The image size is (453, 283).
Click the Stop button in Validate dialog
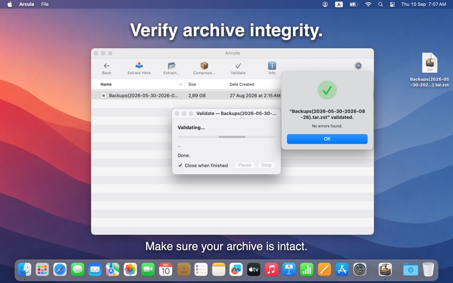click(266, 165)
